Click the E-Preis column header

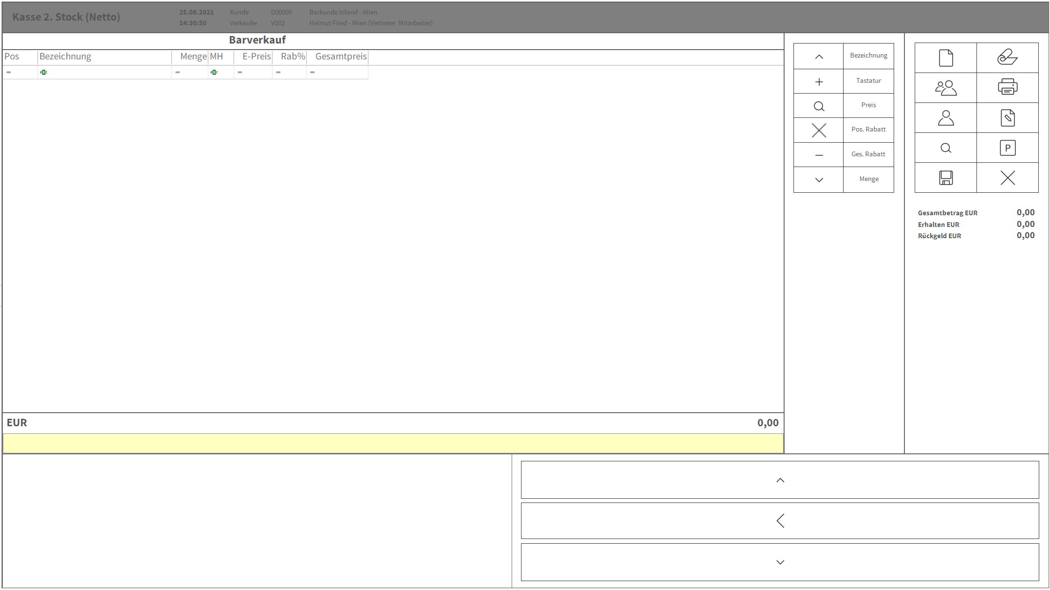(x=253, y=57)
